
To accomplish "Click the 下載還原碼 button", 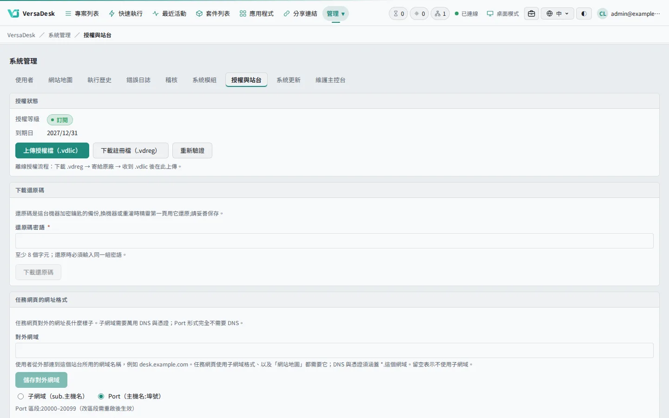I will tap(39, 272).
